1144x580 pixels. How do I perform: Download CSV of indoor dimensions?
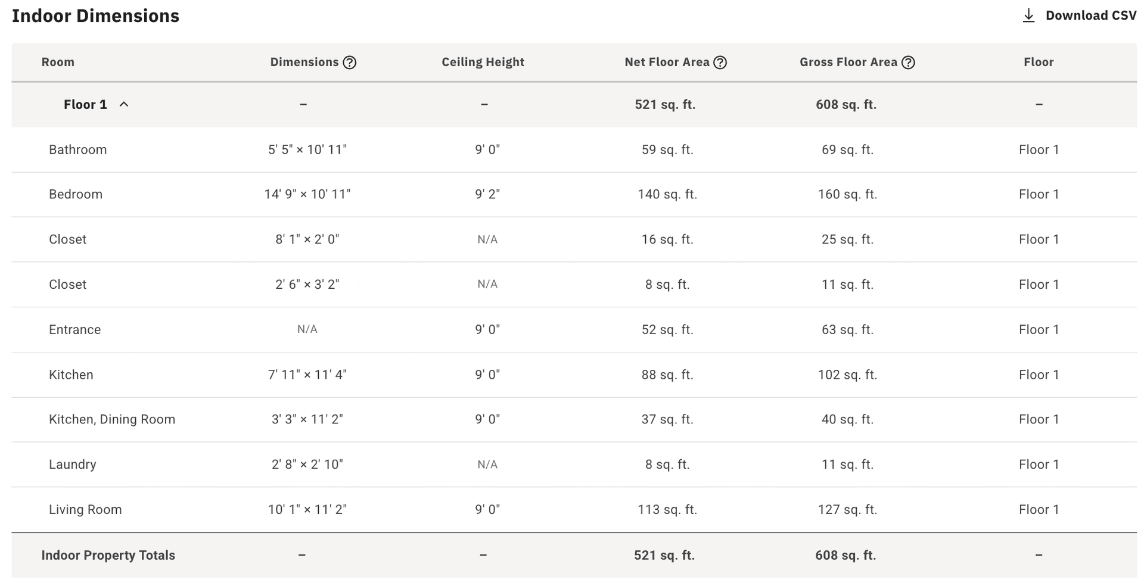[1080, 15]
